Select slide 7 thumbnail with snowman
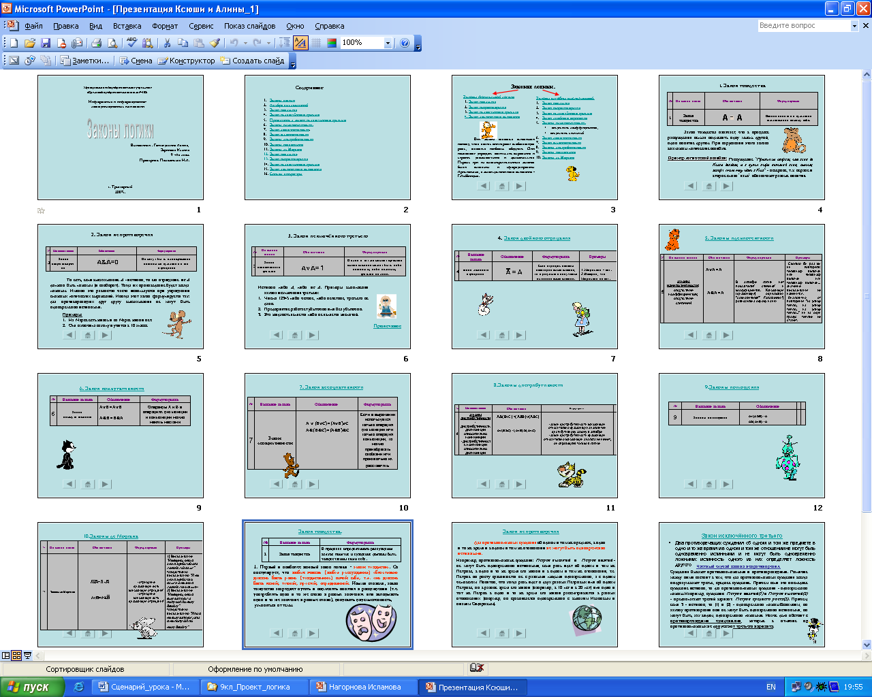The image size is (872, 697). [535, 287]
